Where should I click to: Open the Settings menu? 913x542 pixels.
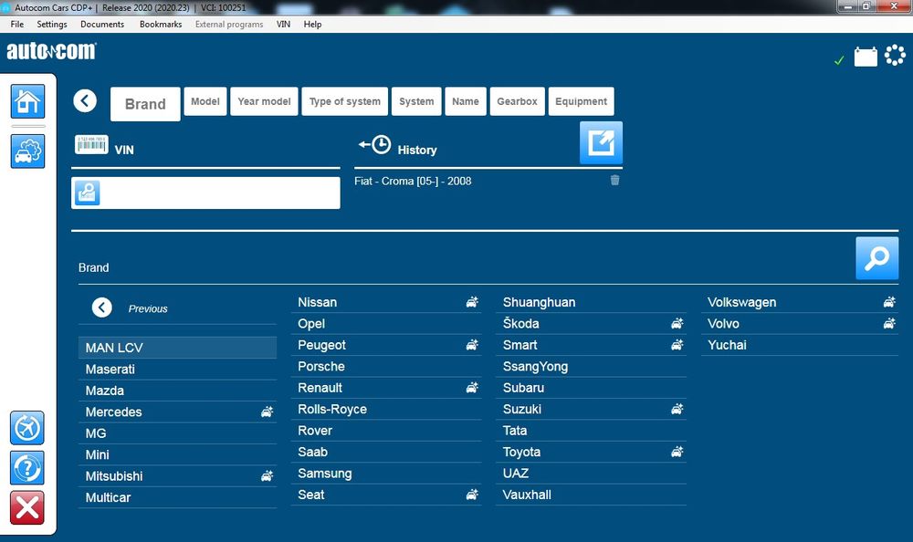[x=52, y=24]
